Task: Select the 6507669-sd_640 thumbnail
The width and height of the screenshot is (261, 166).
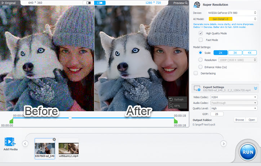Action: click(45, 148)
